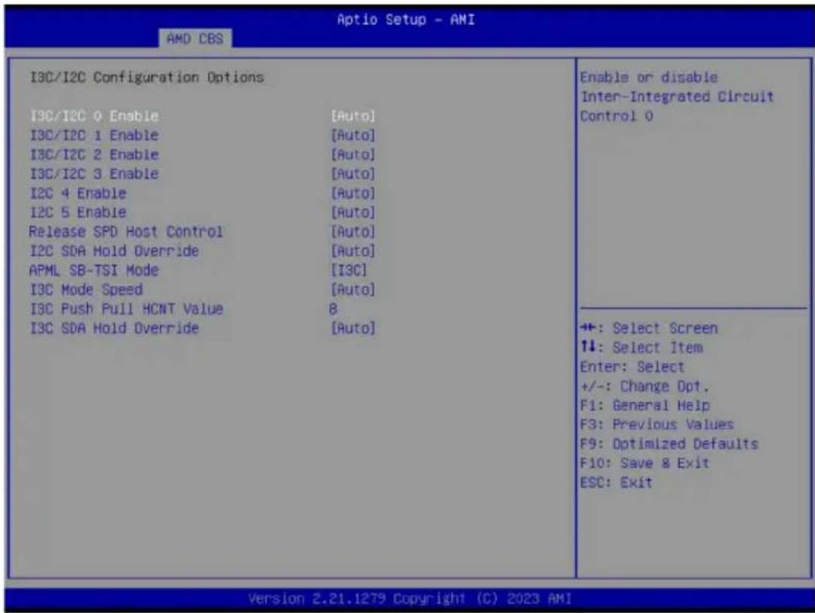
Task: Click the F10: Save & Exit hint
Action: (x=644, y=463)
